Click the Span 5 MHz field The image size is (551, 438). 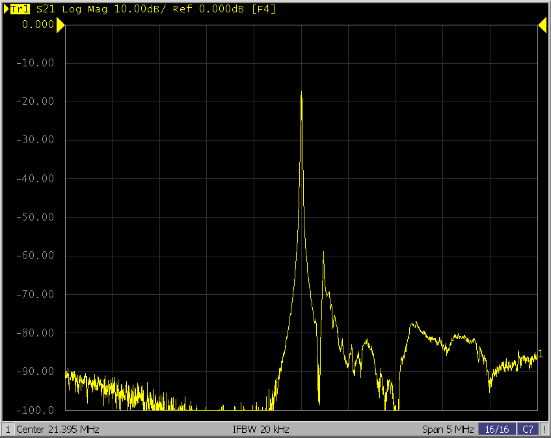(448, 430)
